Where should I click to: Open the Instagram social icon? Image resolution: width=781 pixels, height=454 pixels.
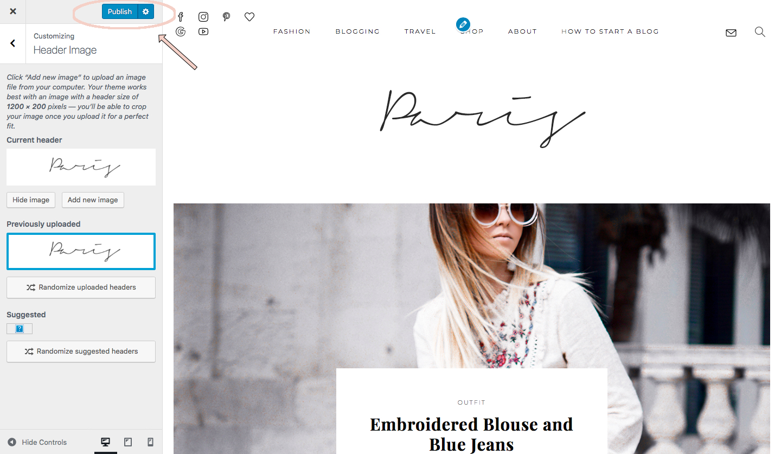(x=203, y=17)
